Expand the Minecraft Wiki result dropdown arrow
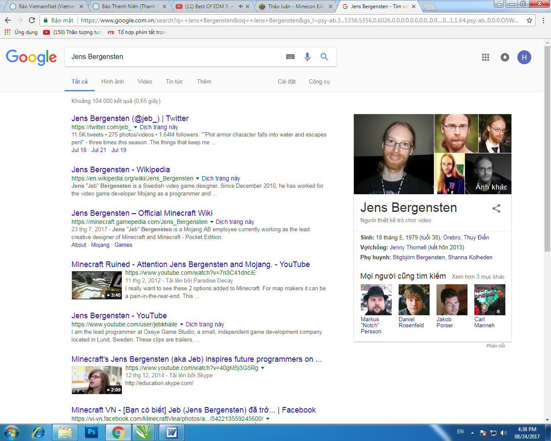This screenshot has width=551, height=441. [212, 222]
